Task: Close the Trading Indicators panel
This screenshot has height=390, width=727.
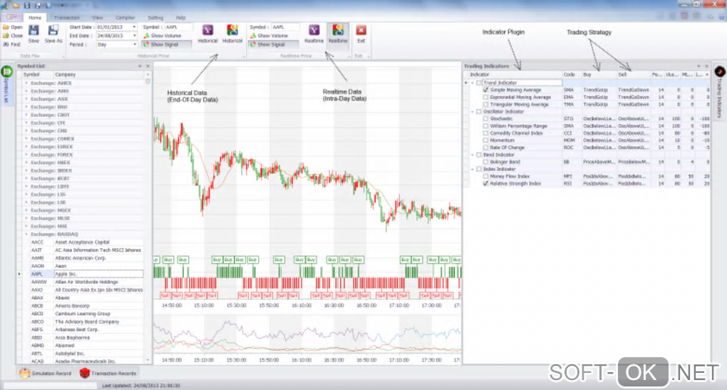Action: click(x=706, y=66)
